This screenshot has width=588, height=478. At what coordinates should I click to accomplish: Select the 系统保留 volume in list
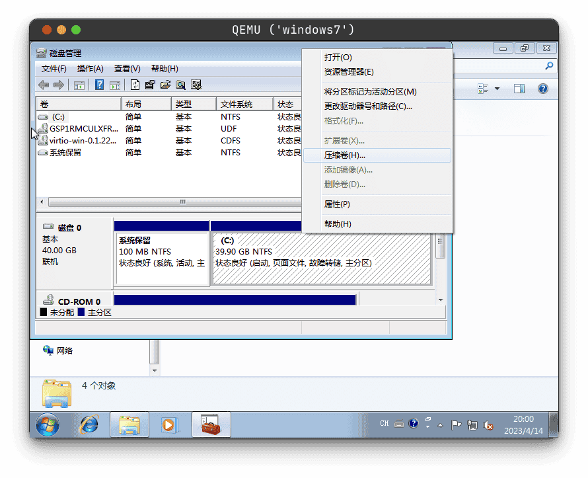[x=168, y=153]
